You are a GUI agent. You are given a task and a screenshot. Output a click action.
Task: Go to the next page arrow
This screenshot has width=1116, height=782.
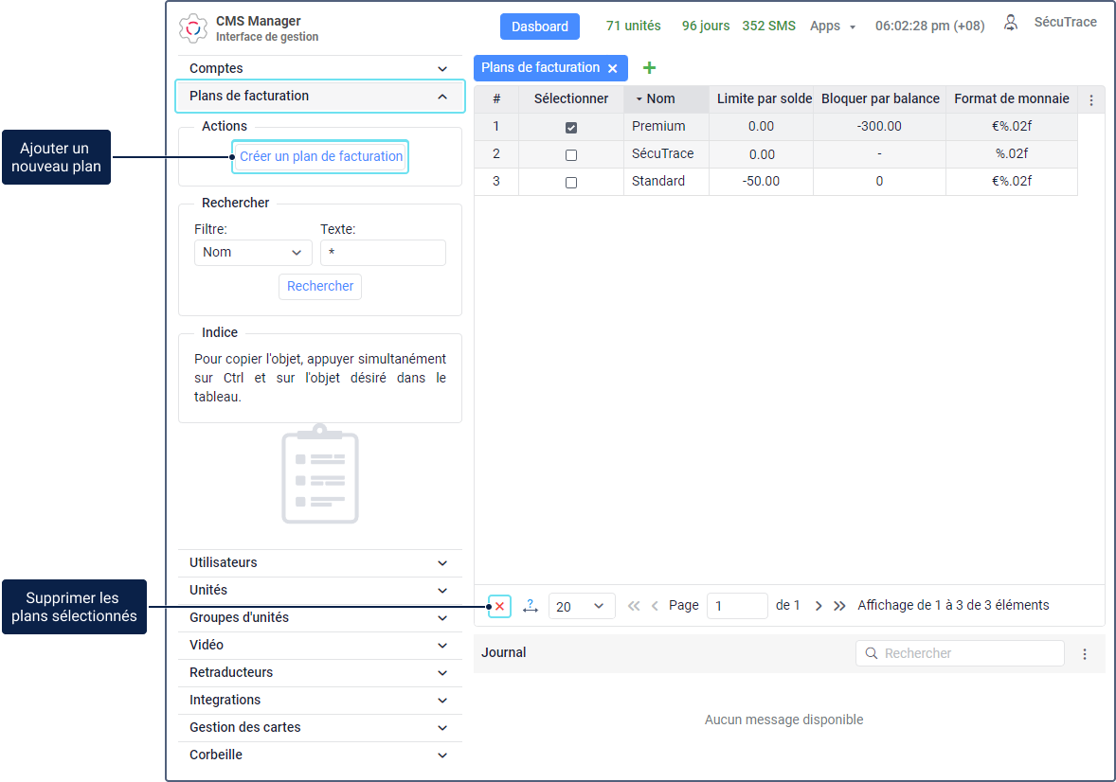819,606
